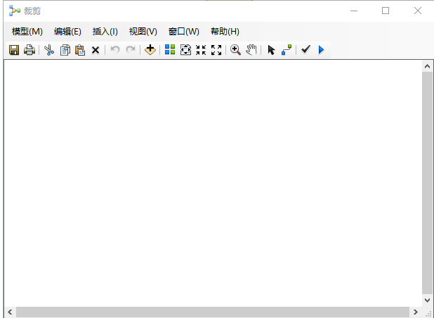Activate the Connect tool icon
Image resolution: width=434 pixels, height=318 pixels.
pos(287,50)
